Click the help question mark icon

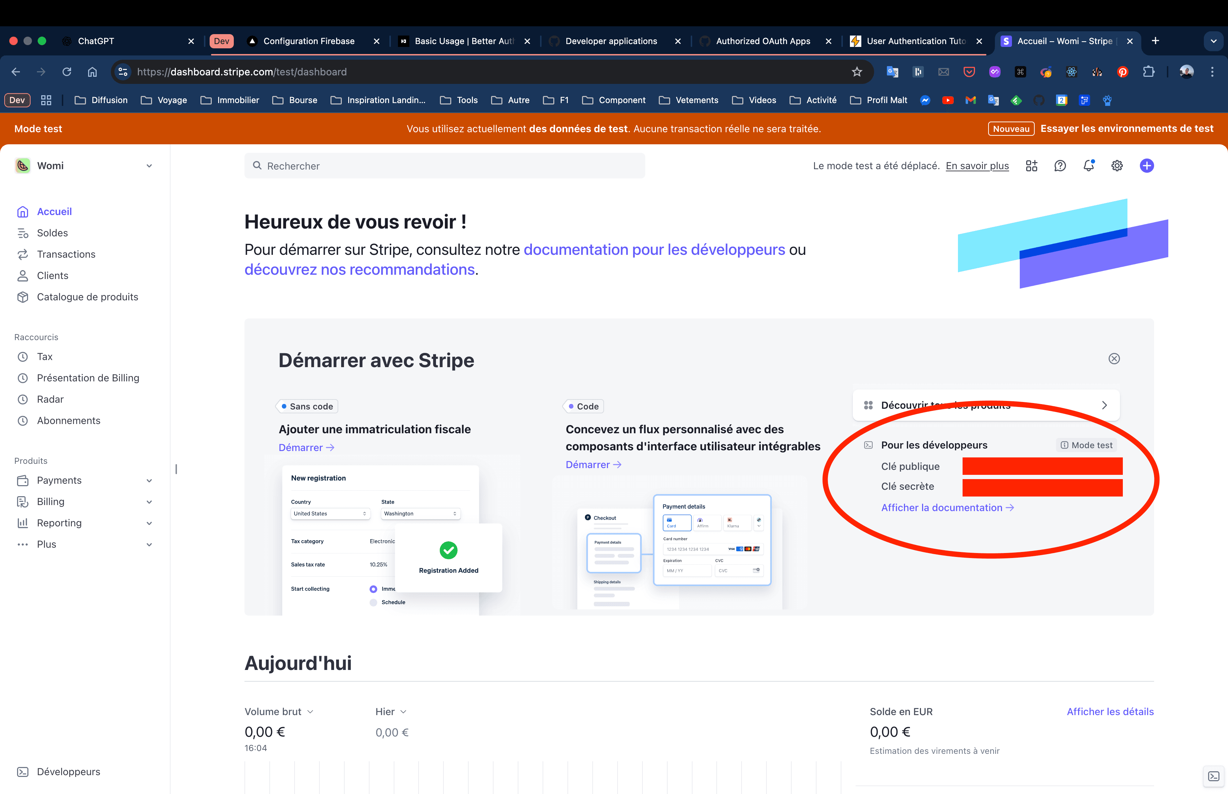pyautogui.click(x=1060, y=166)
